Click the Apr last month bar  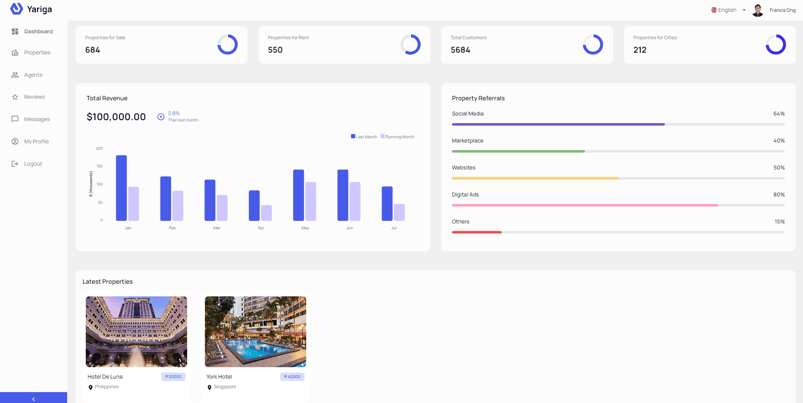pyautogui.click(x=254, y=206)
